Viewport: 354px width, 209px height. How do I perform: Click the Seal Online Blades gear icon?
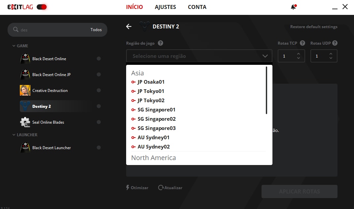[x=25, y=122]
